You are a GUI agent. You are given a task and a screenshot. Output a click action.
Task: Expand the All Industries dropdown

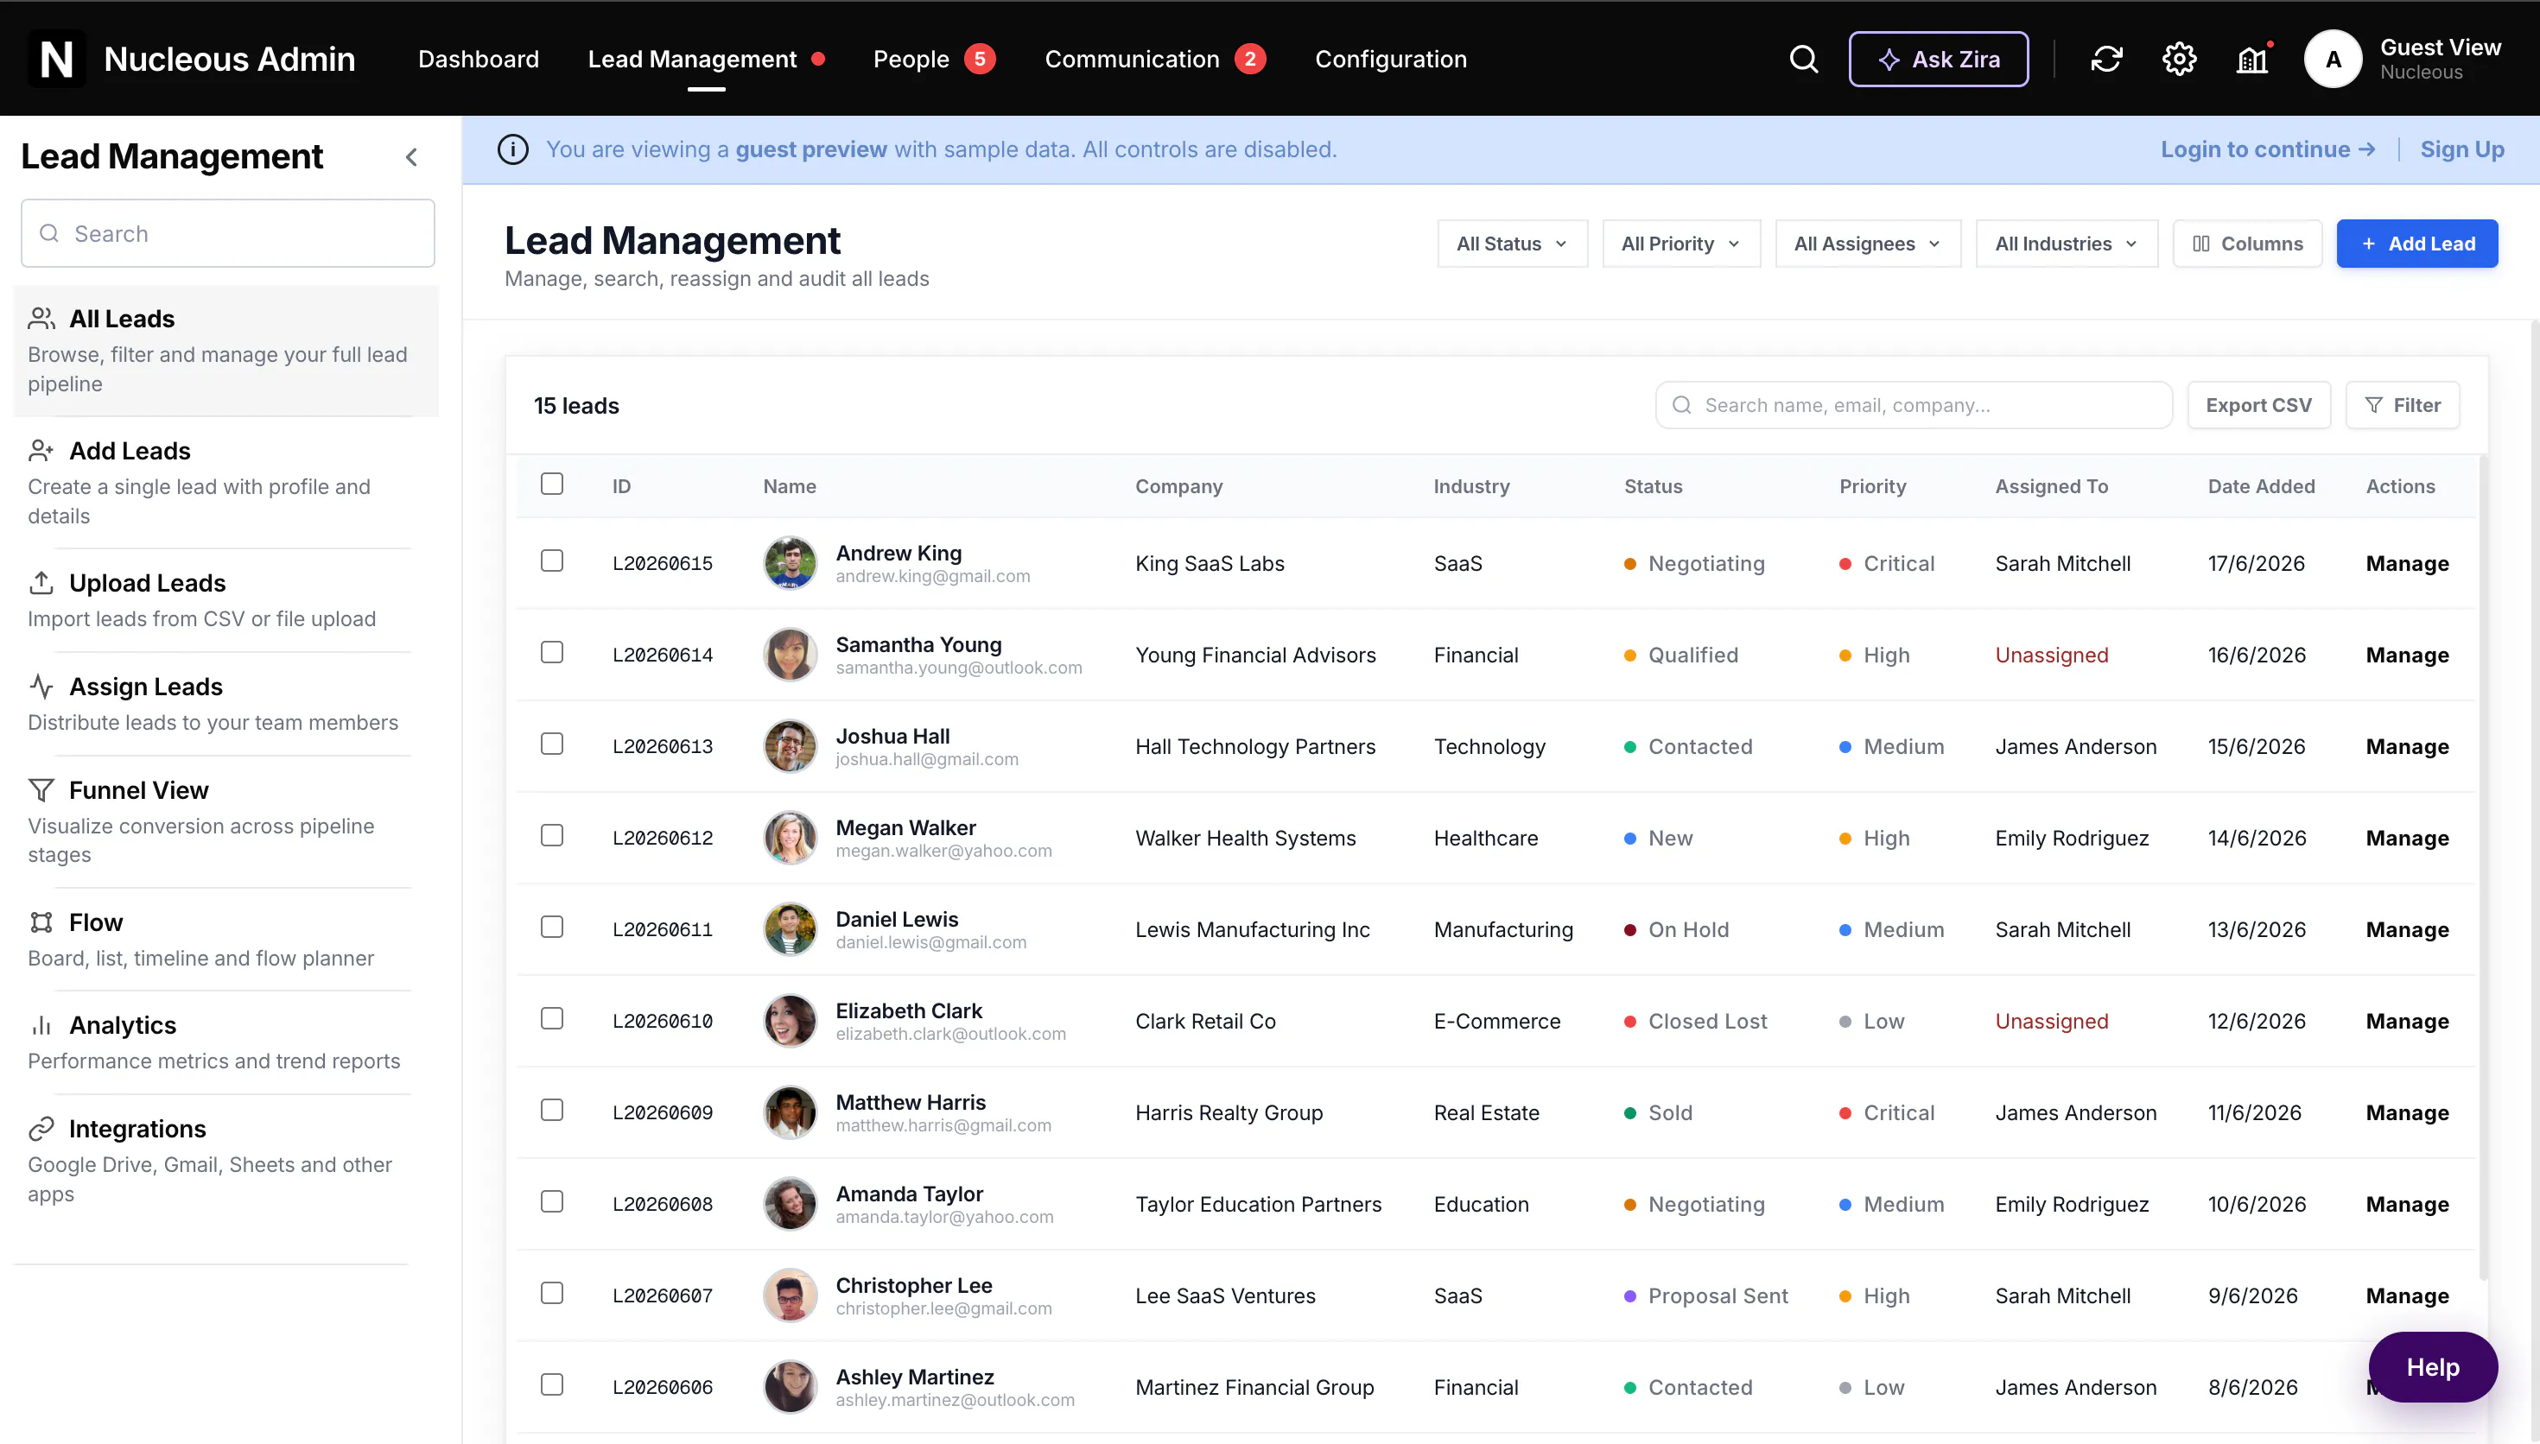[2066, 244]
